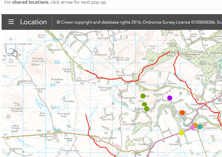Select the orange marker near Mill
Image resolution: width=222 pixels, height=157 pixels.
(182, 113)
